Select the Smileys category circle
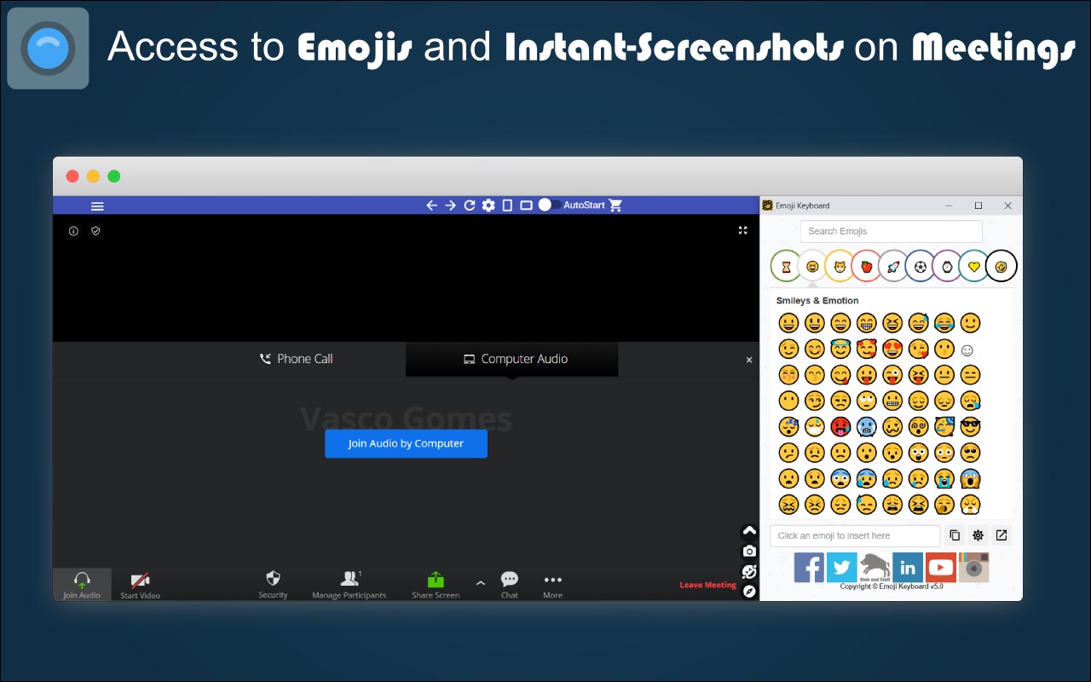1091x682 pixels. pos(812,265)
